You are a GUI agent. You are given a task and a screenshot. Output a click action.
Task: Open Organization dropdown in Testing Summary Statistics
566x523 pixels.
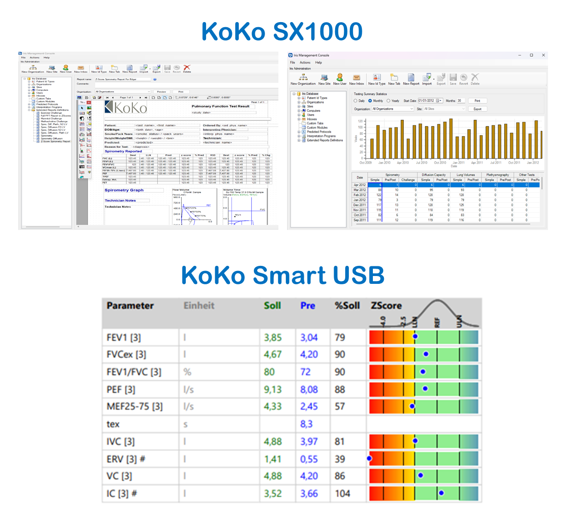[412, 109]
